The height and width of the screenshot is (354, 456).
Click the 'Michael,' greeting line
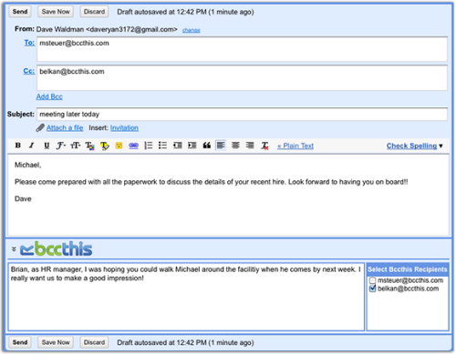[x=27, y=165]
